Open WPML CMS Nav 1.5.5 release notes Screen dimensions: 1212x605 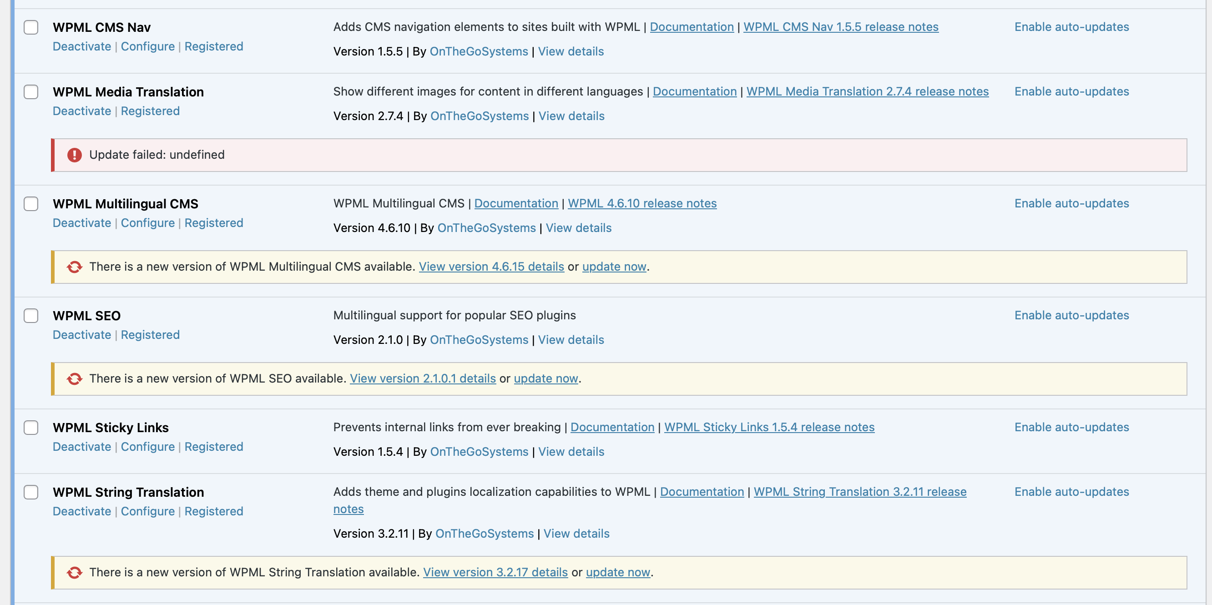(841, 27)
